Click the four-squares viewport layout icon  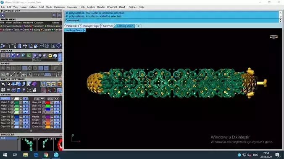click(3, 90)
